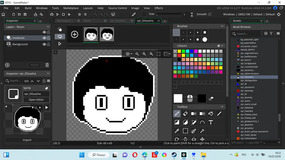The height and width of the screenshot is (160, 285).
Task: Enable the Smooth checkbox
Action: [210, 14]
